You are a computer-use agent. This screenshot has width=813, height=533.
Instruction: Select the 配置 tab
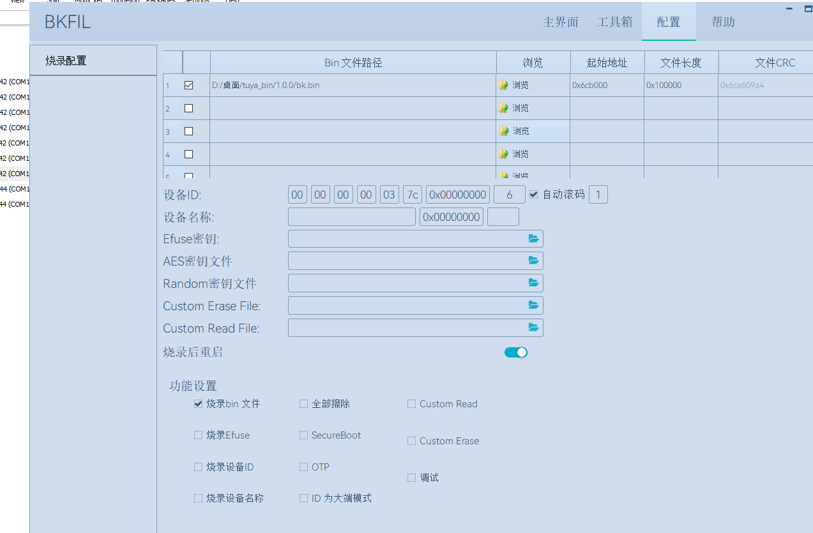(669, 22)
